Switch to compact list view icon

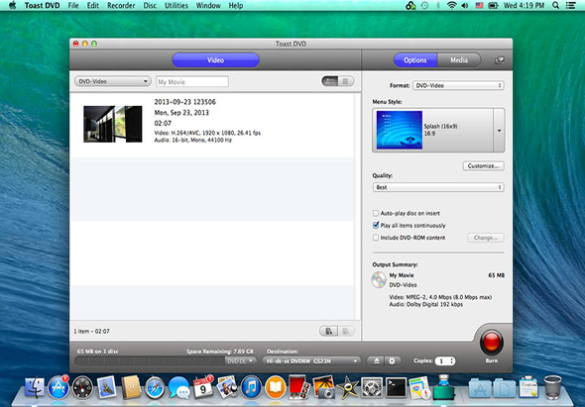point(346,81)
